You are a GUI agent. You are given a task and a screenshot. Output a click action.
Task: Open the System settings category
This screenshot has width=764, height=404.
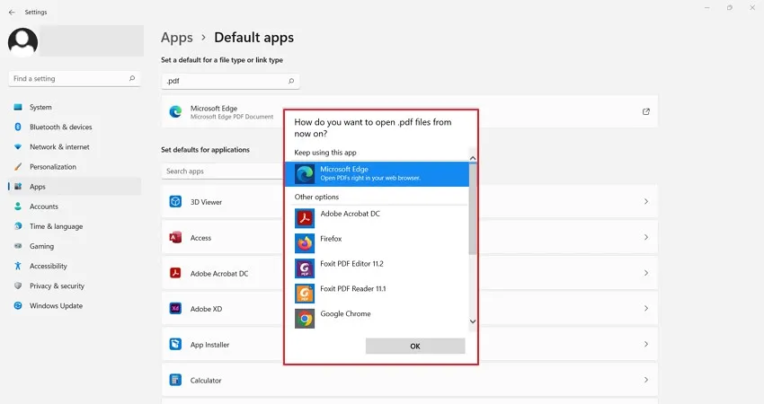coord(75,107)
